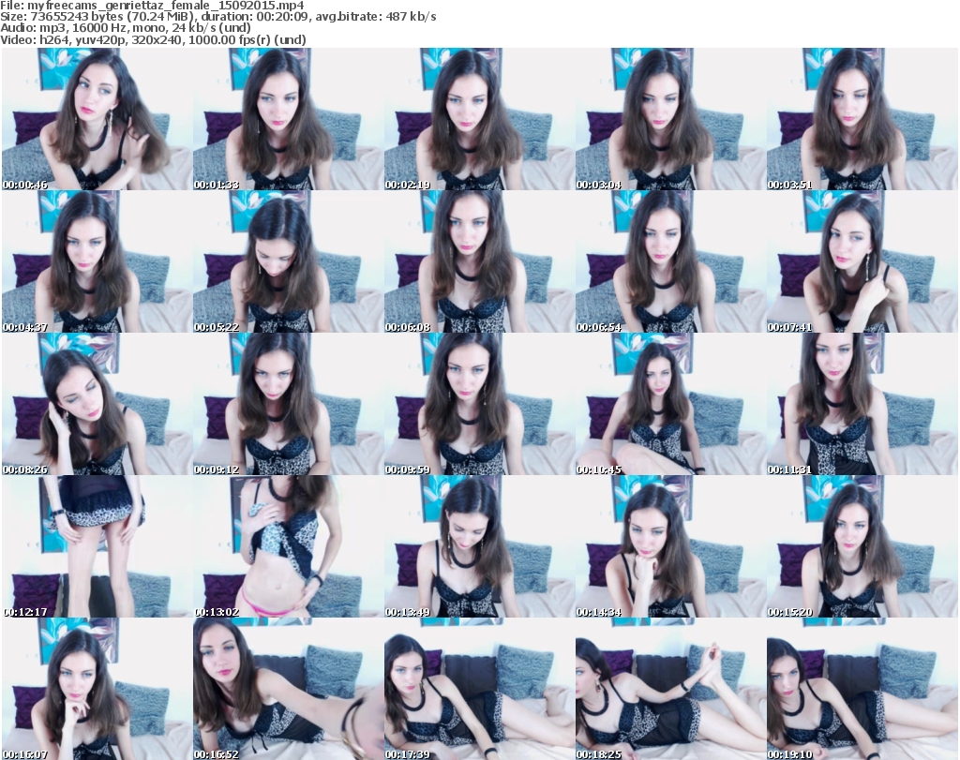Select the thumbnail frame stamped 00:00:46
The image size is (960, 760).
[x=97, y=119]
